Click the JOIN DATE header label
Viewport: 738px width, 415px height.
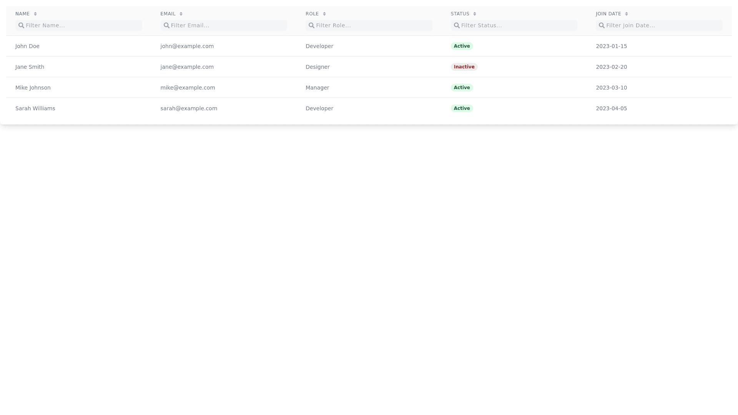(x=608, y=14)
